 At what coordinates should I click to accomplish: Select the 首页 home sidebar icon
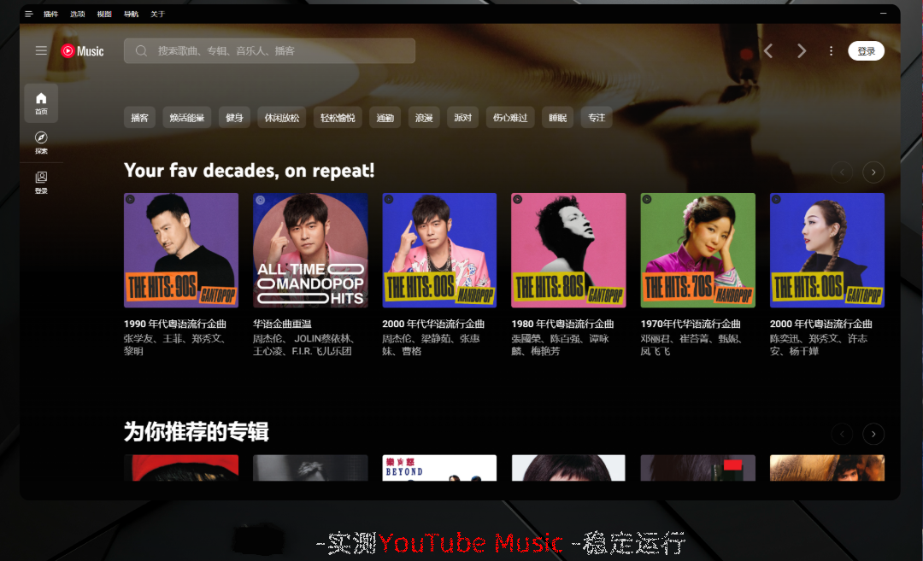pos(41,103)
